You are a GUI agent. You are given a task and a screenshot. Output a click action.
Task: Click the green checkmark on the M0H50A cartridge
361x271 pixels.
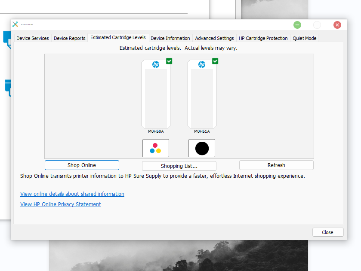coord(169,61)
